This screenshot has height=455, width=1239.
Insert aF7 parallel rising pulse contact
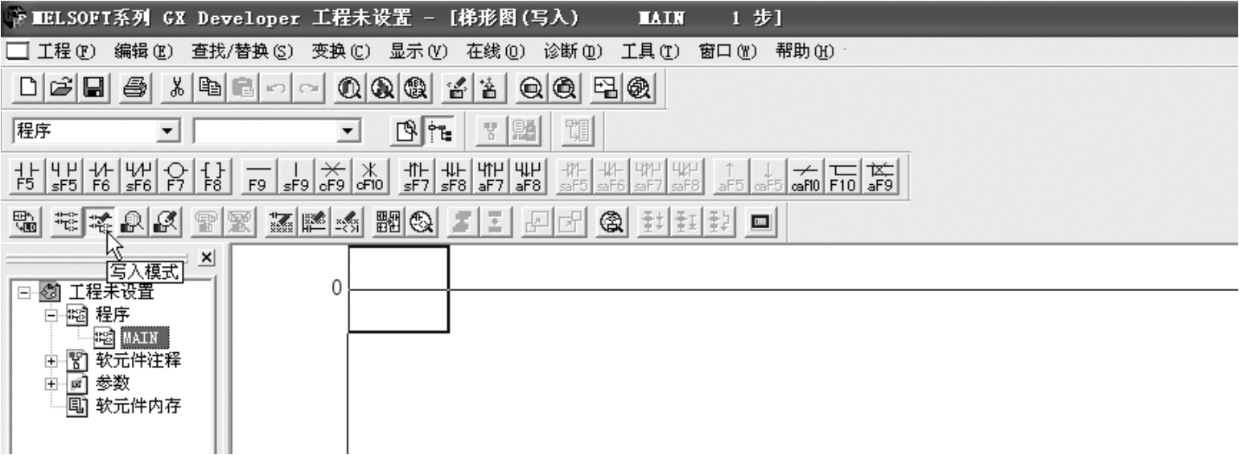(x=490, y=175)
